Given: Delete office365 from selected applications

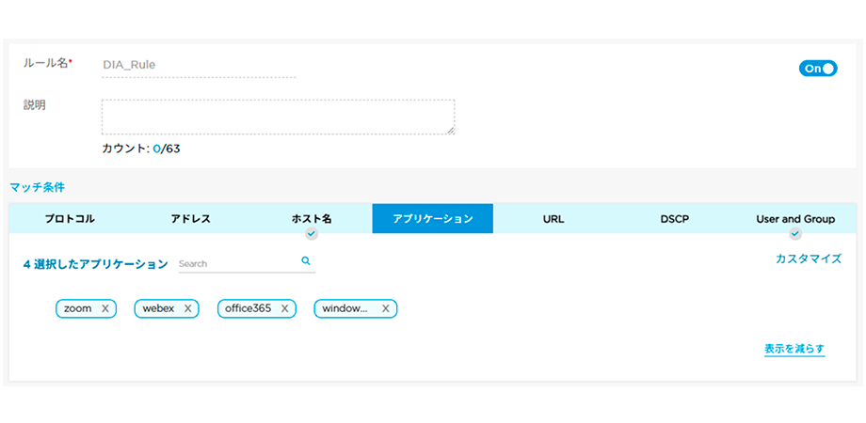Looking at the screenshot, I should click(x=284, y=308).
